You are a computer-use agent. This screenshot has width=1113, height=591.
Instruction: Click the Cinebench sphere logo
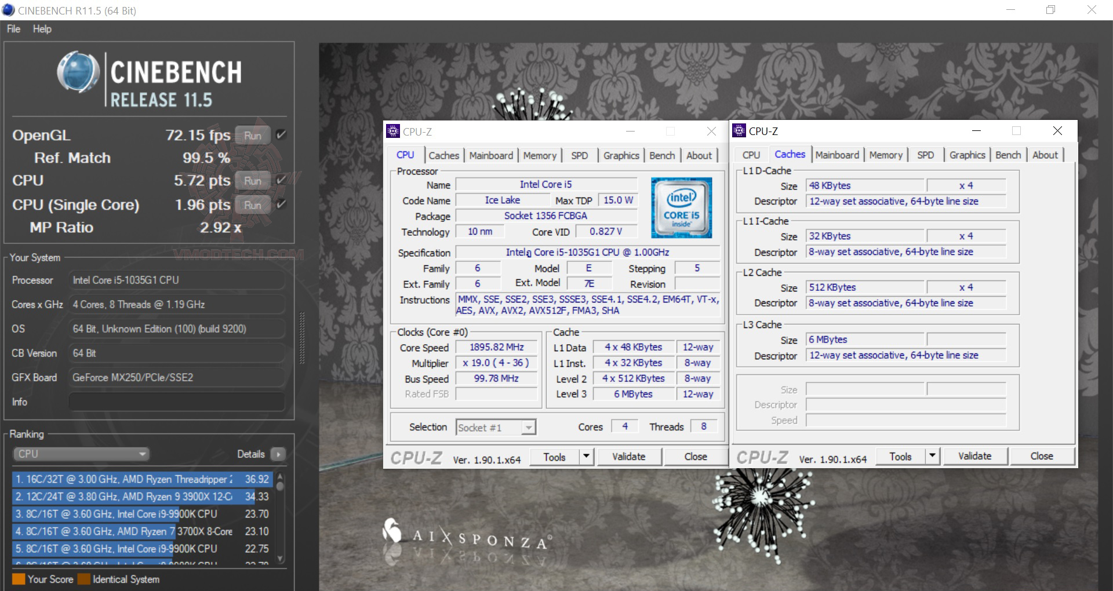pyautogui.click(x=78, y=73)
